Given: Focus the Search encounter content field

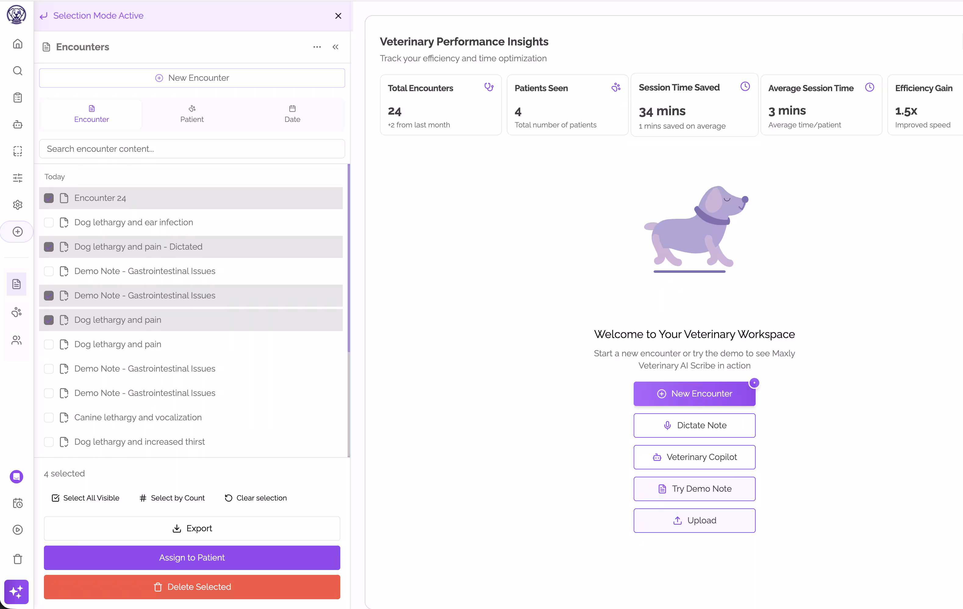Looking at the screenshot, I should click(192, 149).
